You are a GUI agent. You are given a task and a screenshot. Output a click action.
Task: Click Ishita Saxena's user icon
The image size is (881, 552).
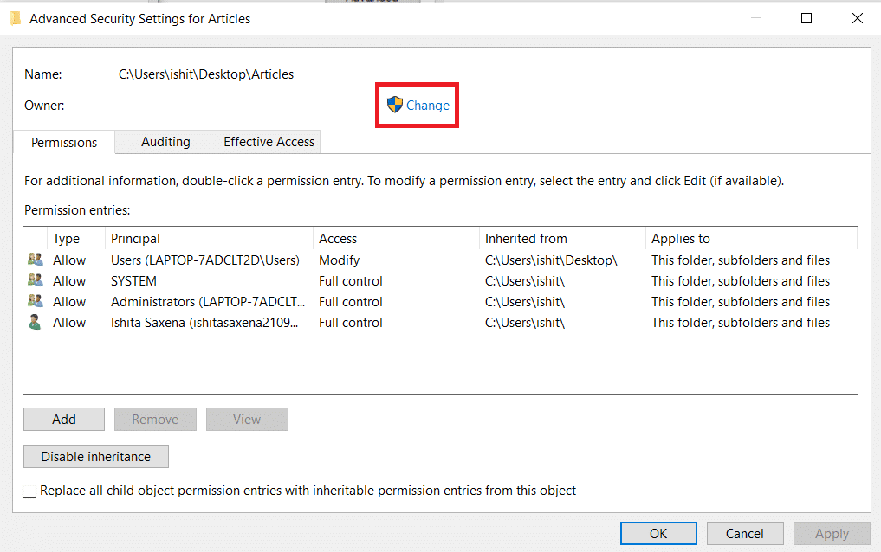(x=36, y=322)
